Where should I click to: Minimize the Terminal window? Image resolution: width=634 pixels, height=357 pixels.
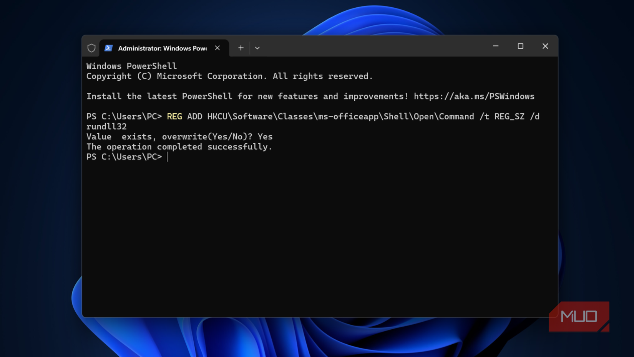[496, 46]
